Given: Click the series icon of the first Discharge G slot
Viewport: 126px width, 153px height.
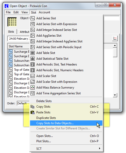Looking at the screenshot, I should coord(11,83).
